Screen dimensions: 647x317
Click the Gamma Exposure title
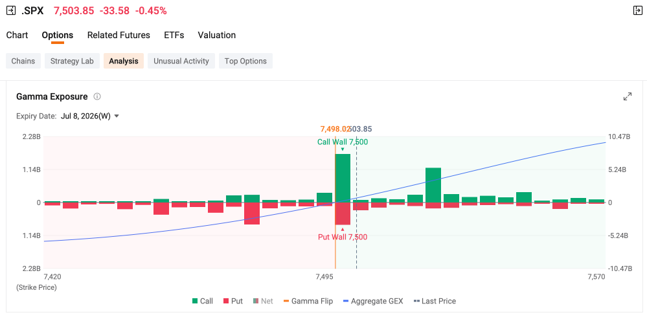(x=52, y=97)
